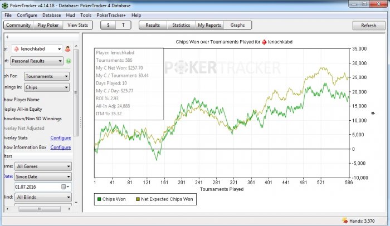Open the calendar icon in date field

(64, 186)
